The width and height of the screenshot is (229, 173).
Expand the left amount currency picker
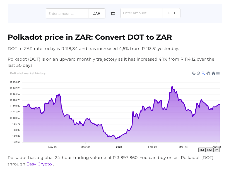point(97,13)
